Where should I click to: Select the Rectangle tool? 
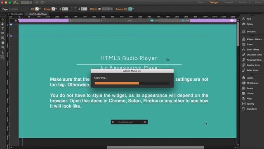3,33
